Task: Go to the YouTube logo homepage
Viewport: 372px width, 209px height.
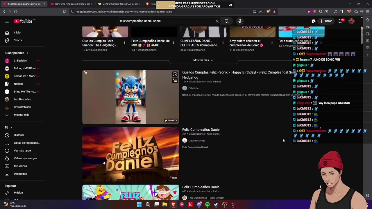Action: click(x=23, y=21)
